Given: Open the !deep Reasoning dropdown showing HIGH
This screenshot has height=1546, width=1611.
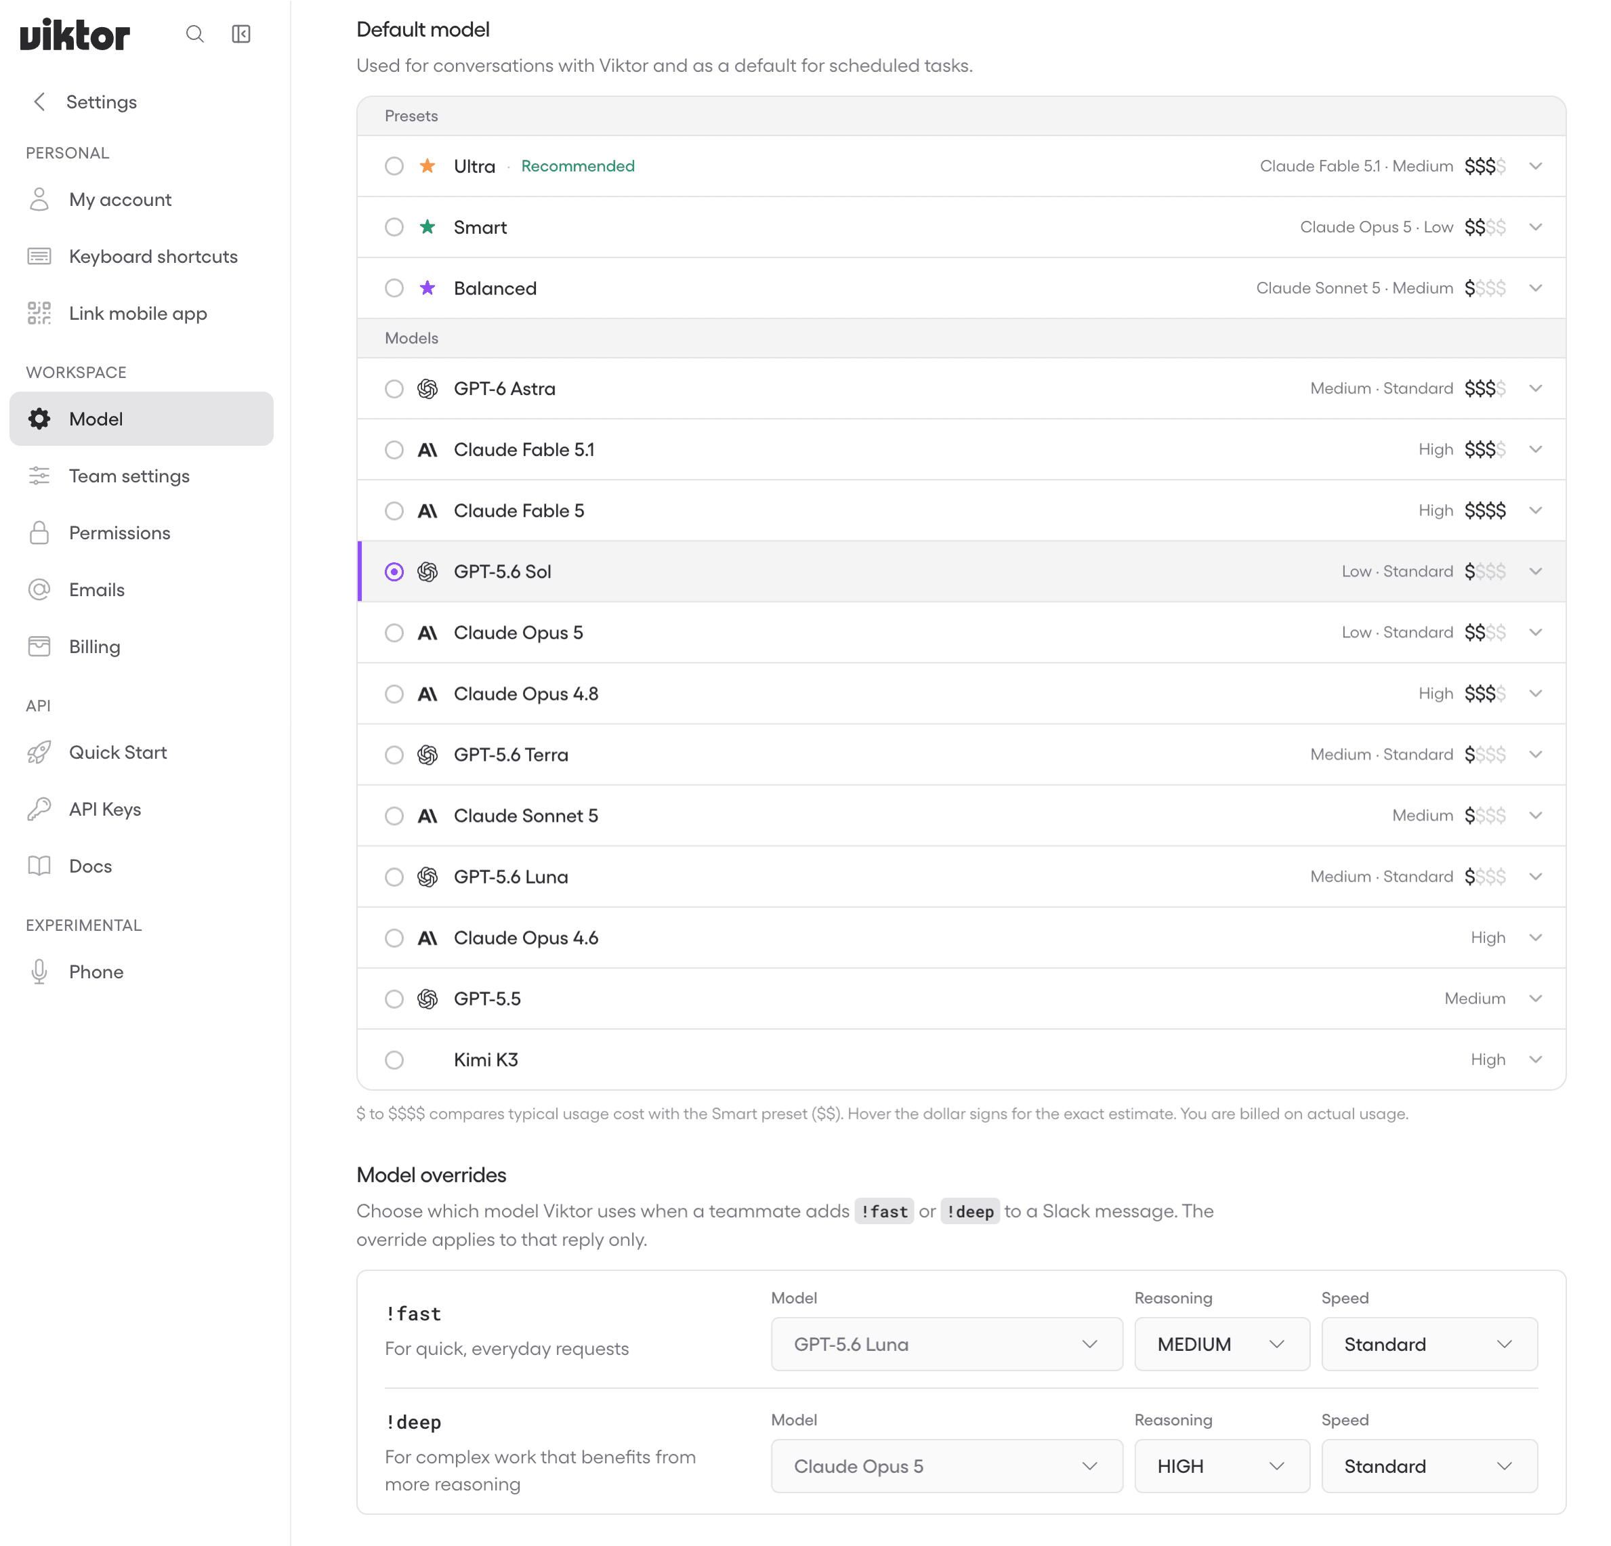Looking at the screenshot, I should click(1221, 1465).
